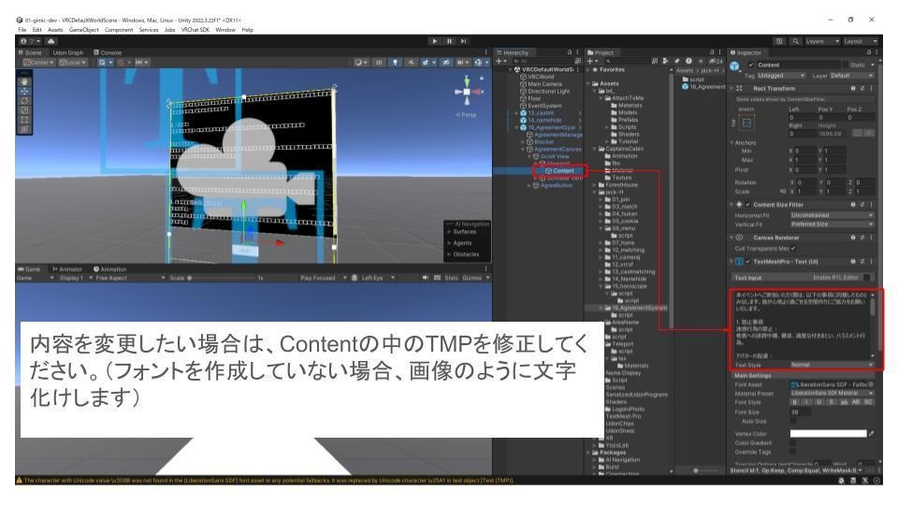Expand the Favorites section in Project
The image size is (898, 505).
tap(588, 70)
